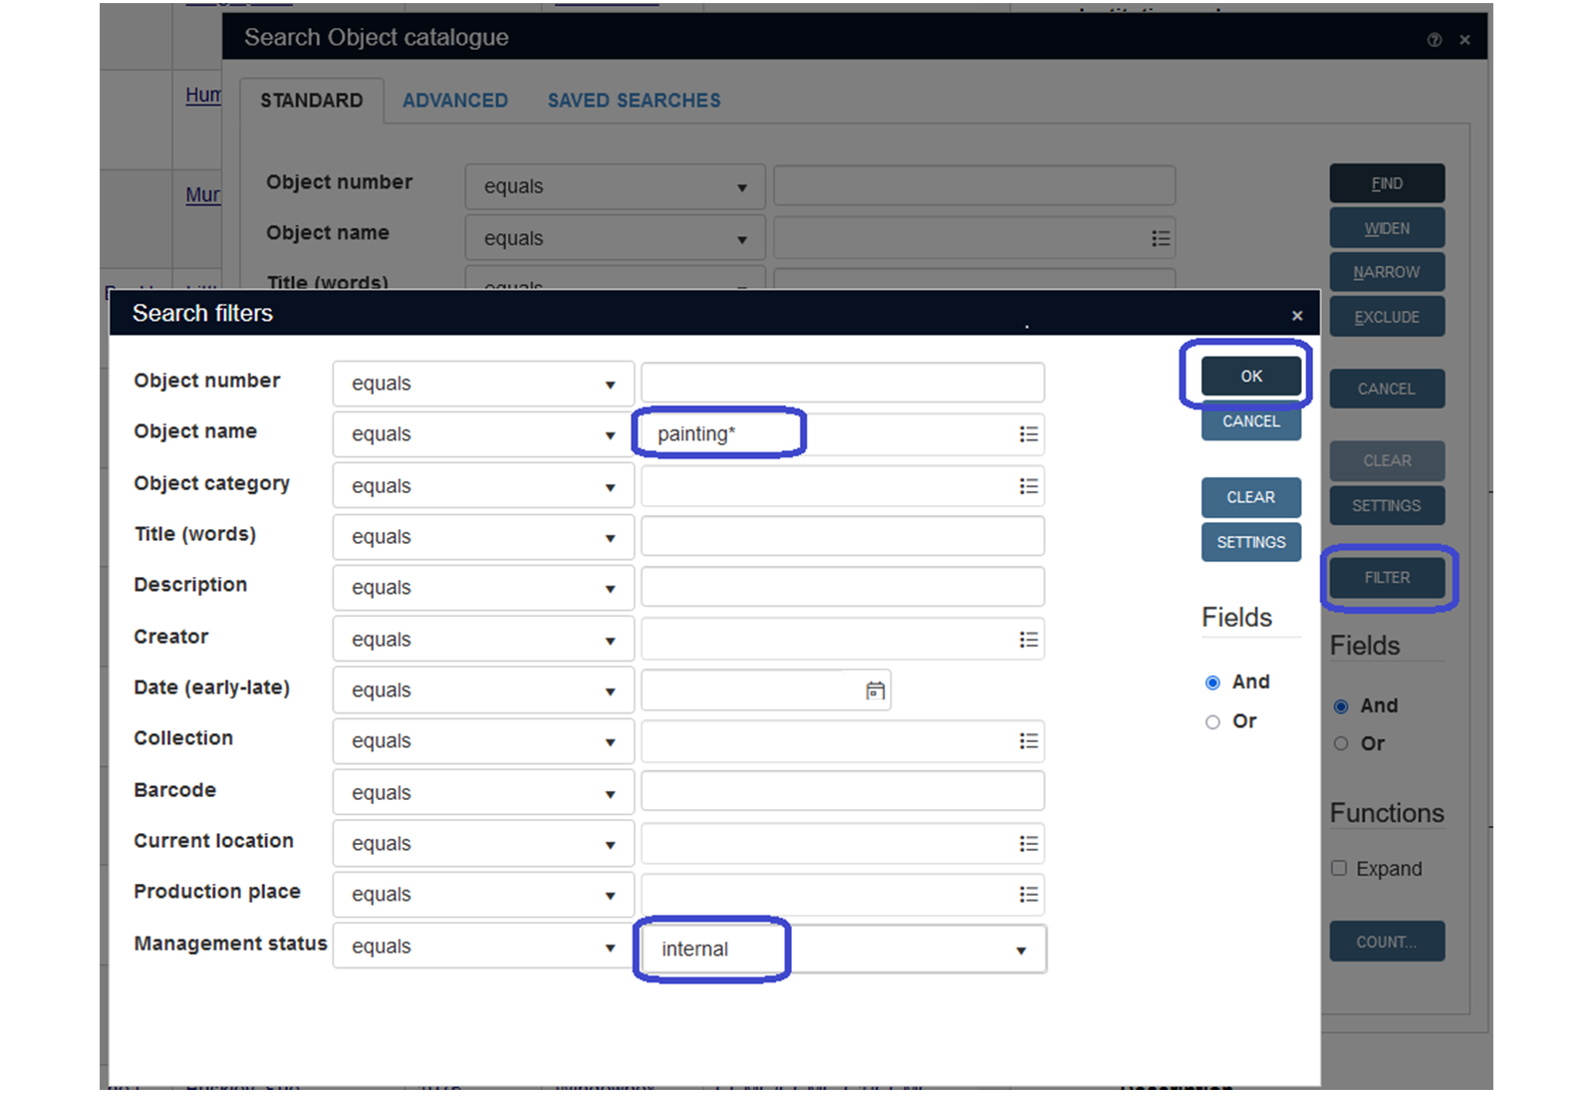
Task: Open the calendar icon for Date (early-late)
Action: click(875, 690)
